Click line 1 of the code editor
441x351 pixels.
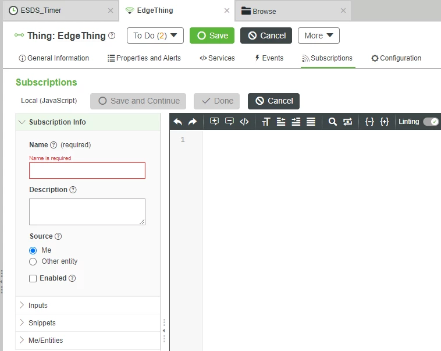tap(321, 140)
